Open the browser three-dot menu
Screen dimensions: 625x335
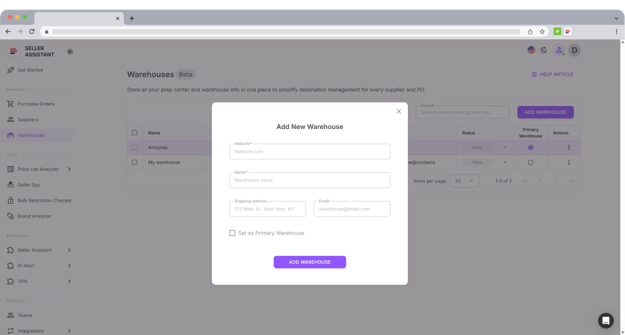click(616, 32)
